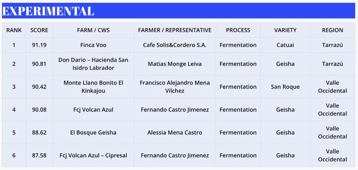Select the 91.19 score cell
The height and width of the screenshot is (170, 358).
coord(39,45)
